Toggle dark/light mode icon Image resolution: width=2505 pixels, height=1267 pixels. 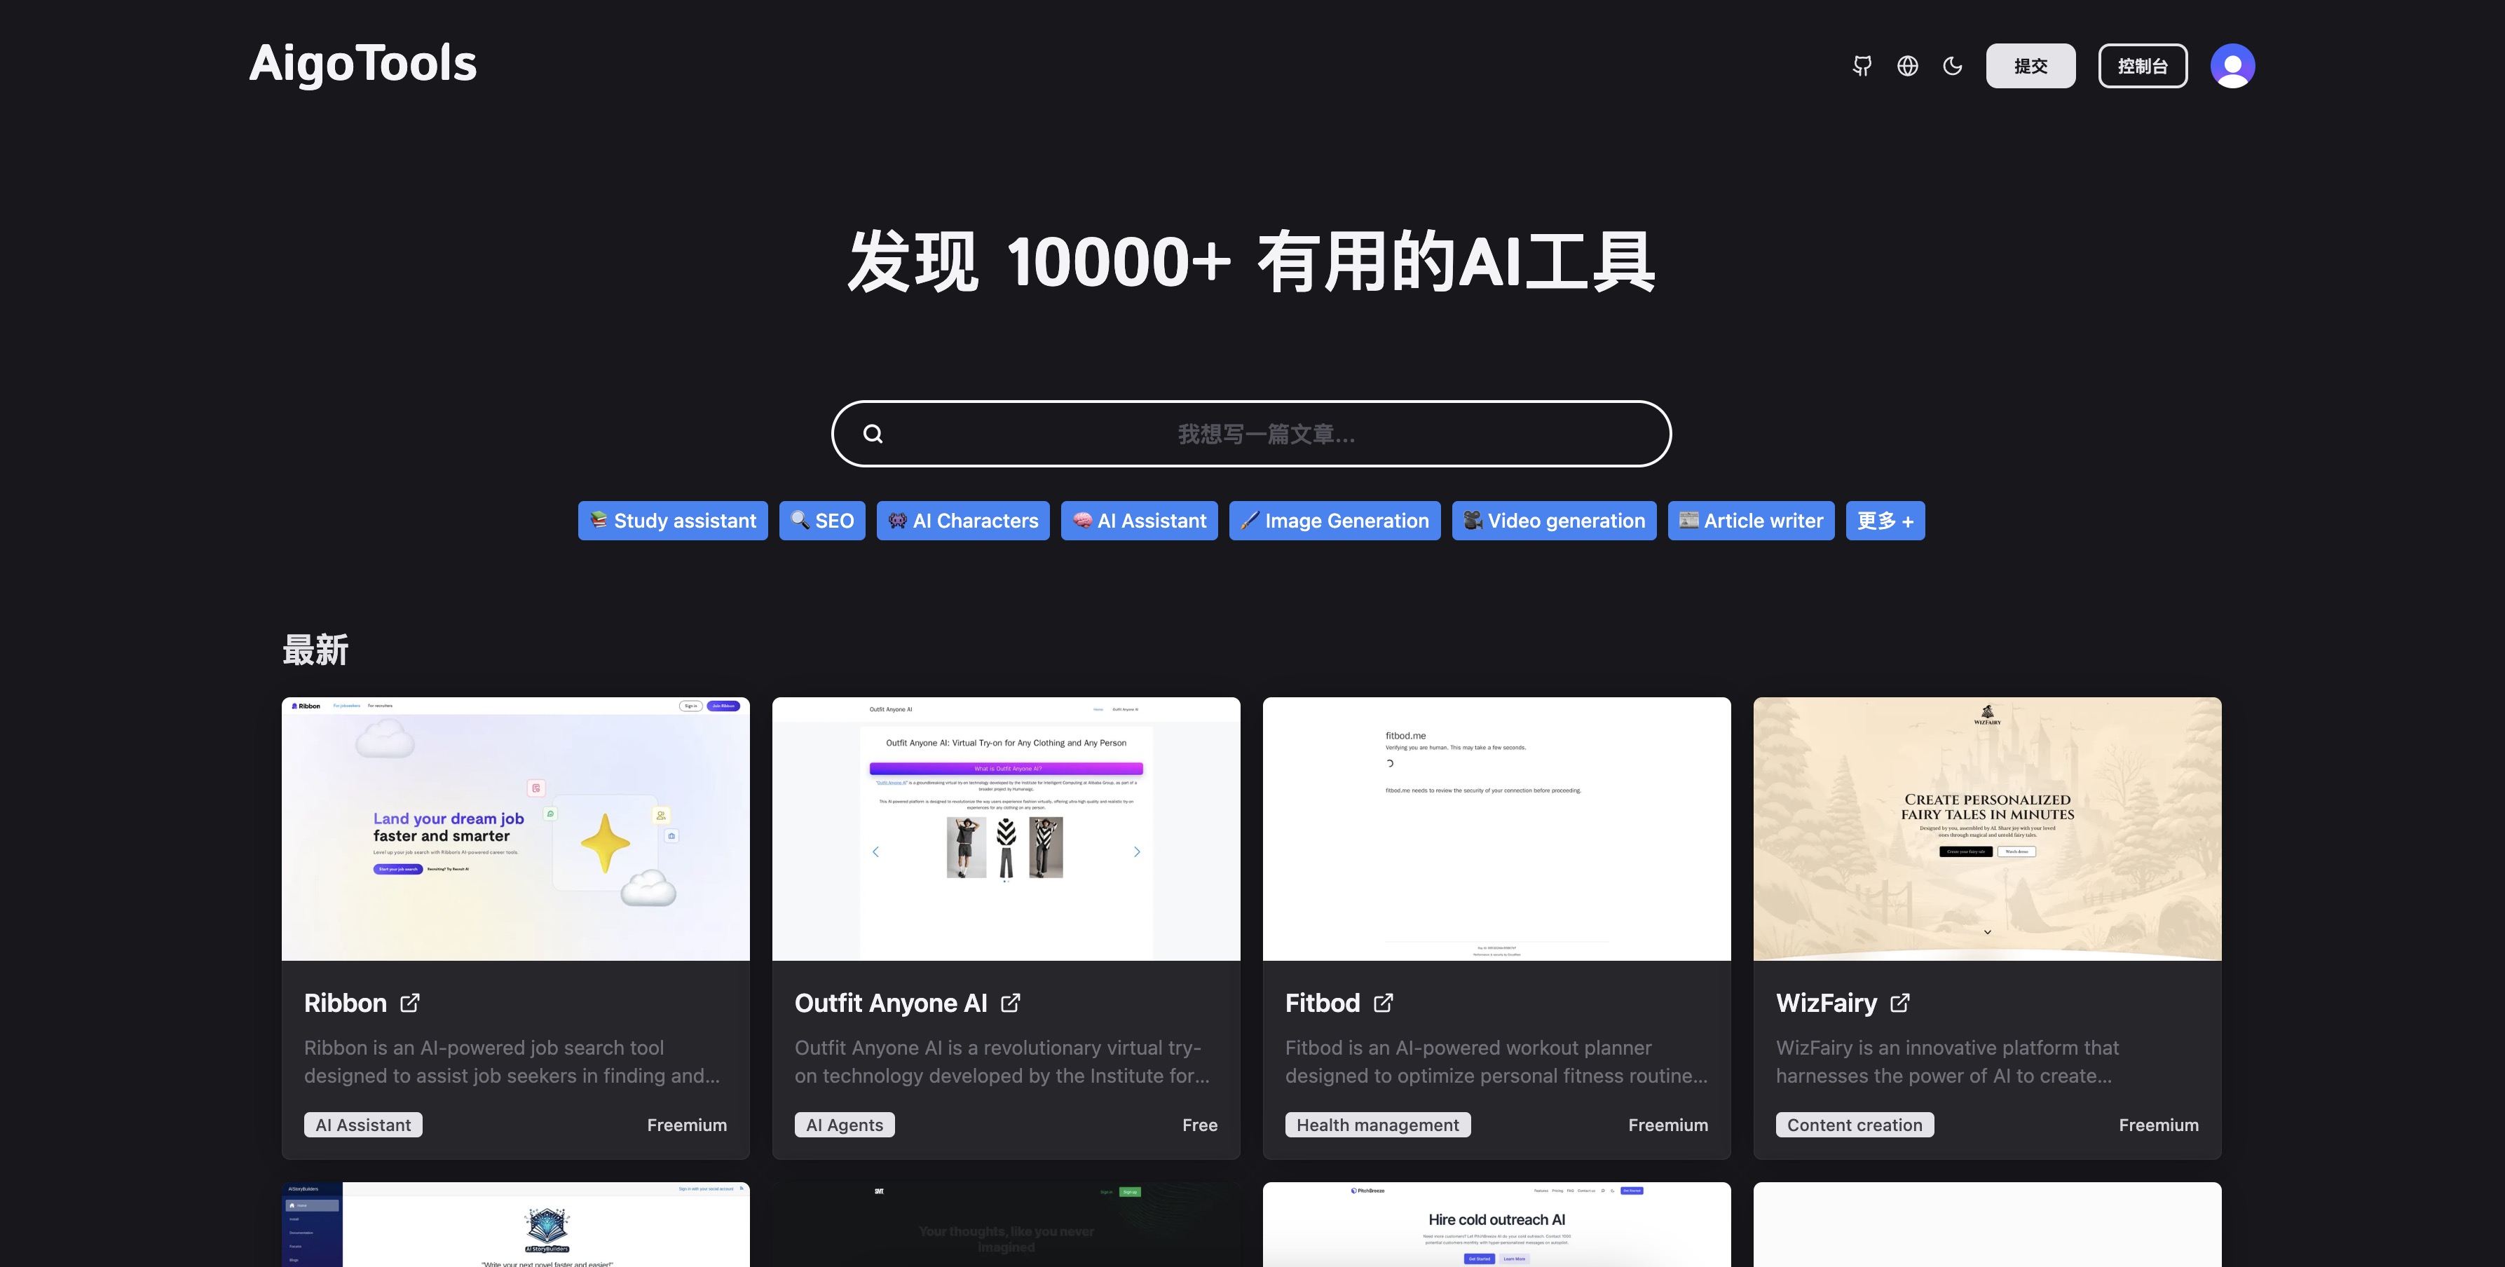click(1951, 64)
